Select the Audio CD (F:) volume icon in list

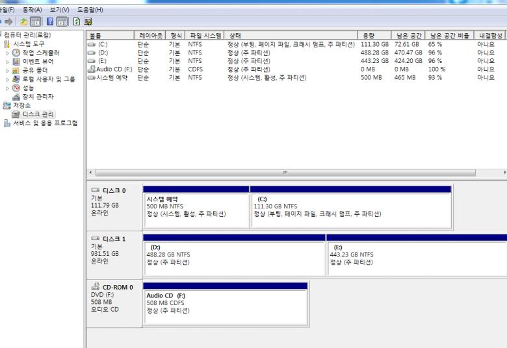click(92, 69)
